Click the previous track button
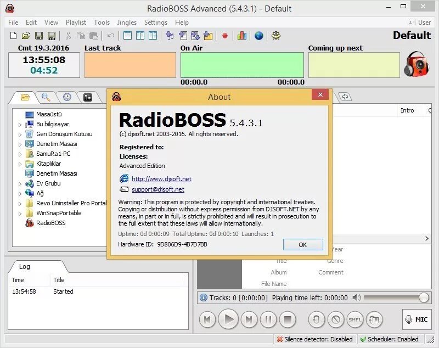 tap(207, 319)
